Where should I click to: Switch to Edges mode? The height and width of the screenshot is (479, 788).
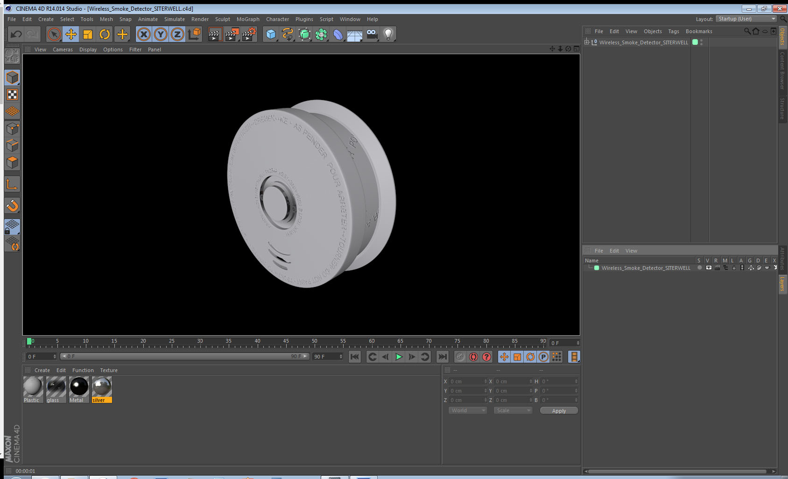pos(13,145)
